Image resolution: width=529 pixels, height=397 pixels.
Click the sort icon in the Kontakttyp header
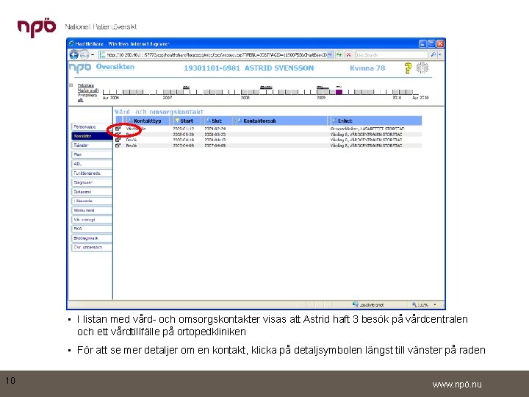pos(130,121)
